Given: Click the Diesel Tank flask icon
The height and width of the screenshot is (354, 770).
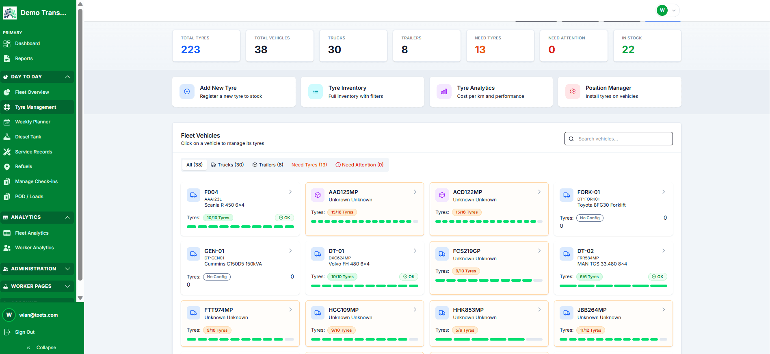Looking at the screenshot, I should pos(7,137).
